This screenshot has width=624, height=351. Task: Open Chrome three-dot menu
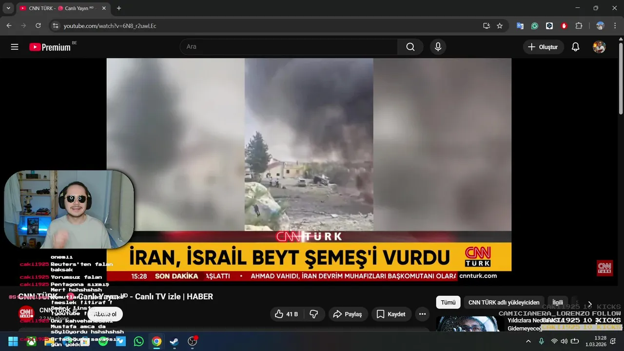coord(615,26)
